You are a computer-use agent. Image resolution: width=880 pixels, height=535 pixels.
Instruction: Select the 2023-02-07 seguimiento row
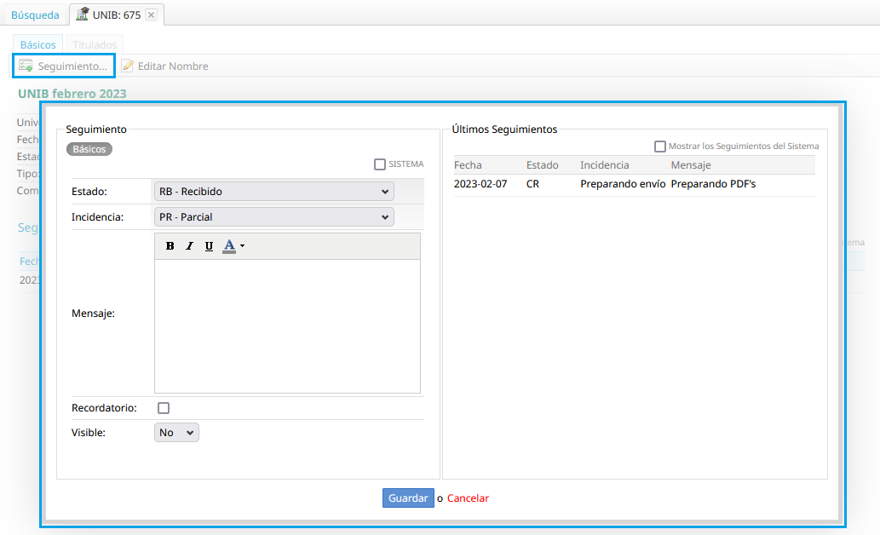click(634, 184)
